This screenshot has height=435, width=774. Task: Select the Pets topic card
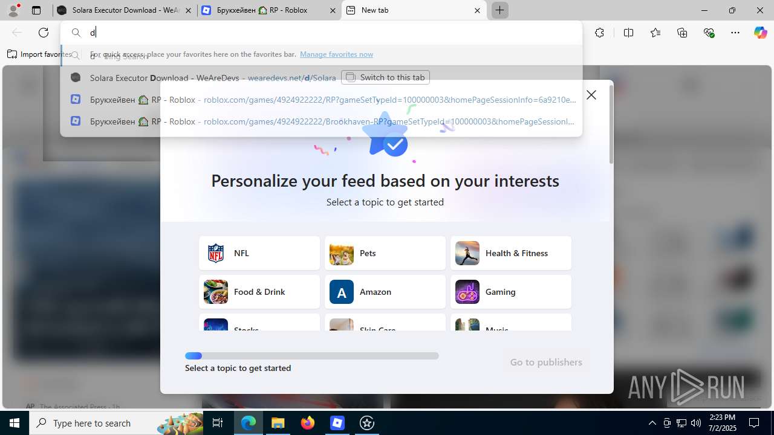(385, 253)
